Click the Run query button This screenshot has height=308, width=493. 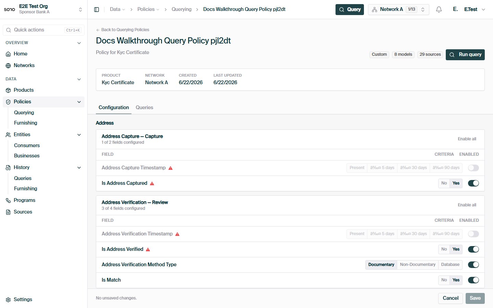[x=465, y=55]
